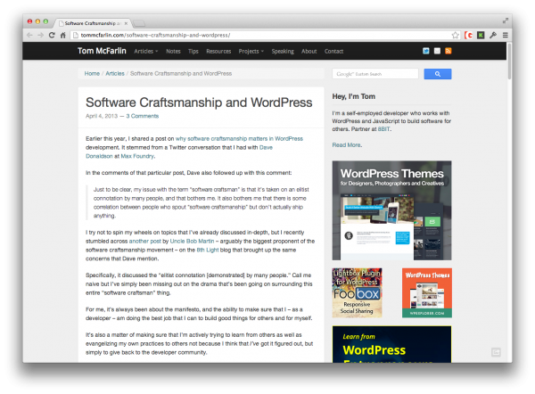The height and width of the screenshot is (394, 535).
Task: Open the About menu item
Action: click(309, 51)
